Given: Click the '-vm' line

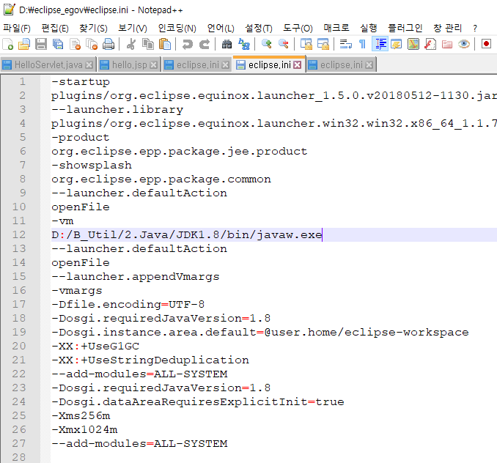Looking at the screenshot, I should click(62, 221).
